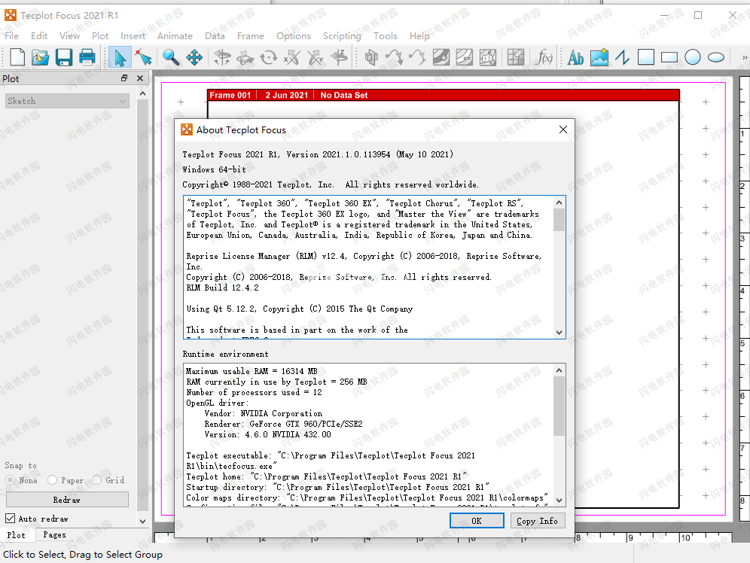This screenshot has width=750, height=563.
Task: Click the license text scrollbar thumb
Action: 559,219
